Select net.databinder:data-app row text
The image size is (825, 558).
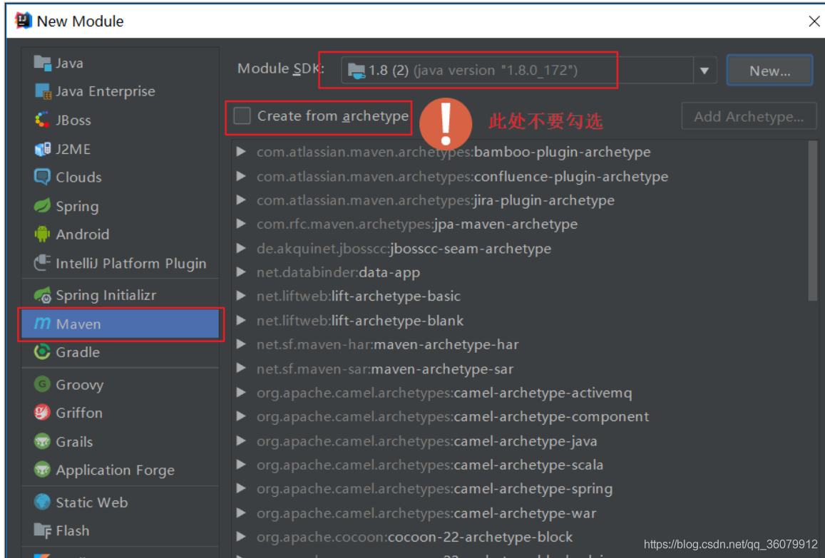pyautogui.click(x=338, y=272)
